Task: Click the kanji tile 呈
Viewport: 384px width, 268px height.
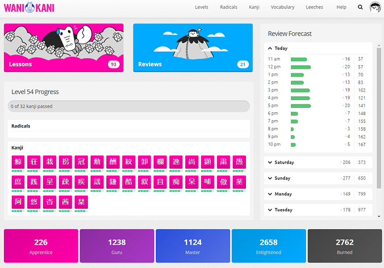Action: pyautogui.click(x=50, y=182)
